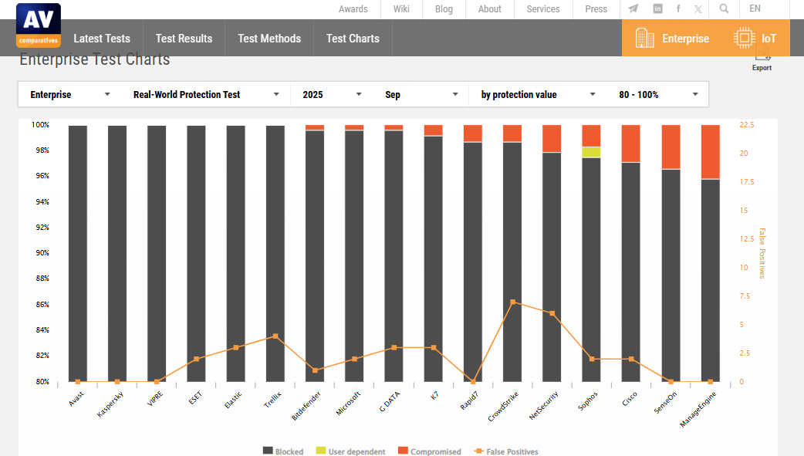Viewport: 804px width, 456px height.
Task: Open the X (Twitter) icon
Action: 698,9
